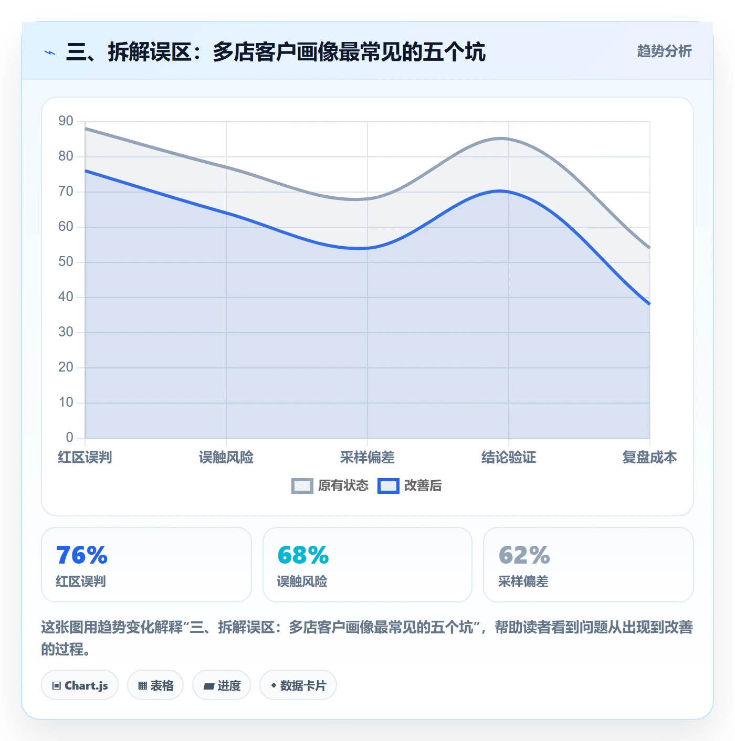Click the 复盘成本 x-axis label
Viewport: 735px width, 741px height.
click(x=649, y=457)
